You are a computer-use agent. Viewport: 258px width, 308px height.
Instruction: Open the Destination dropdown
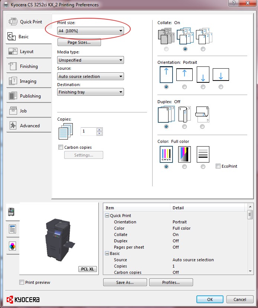[91, 92]
